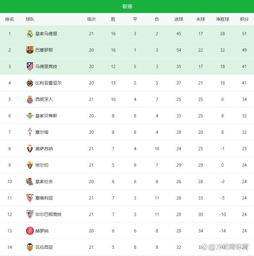Click the Atlético Madrid club crest

point(30,67)
